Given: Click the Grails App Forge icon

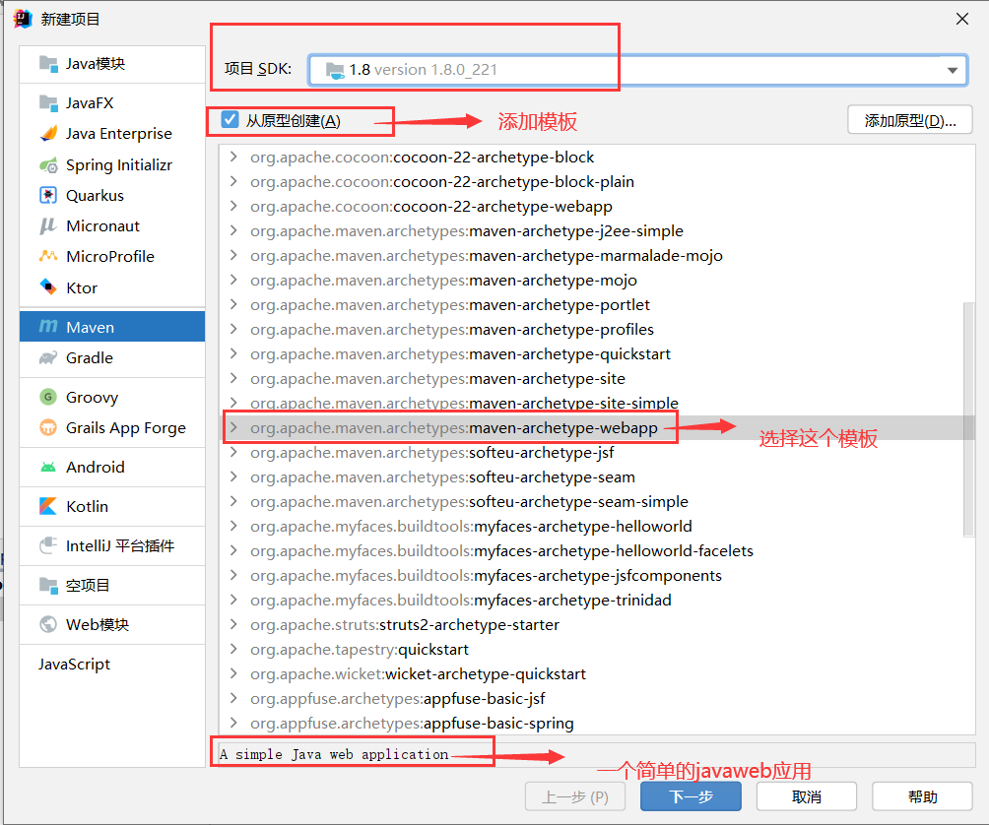Looking at the screenshot, I should point(48,428).
